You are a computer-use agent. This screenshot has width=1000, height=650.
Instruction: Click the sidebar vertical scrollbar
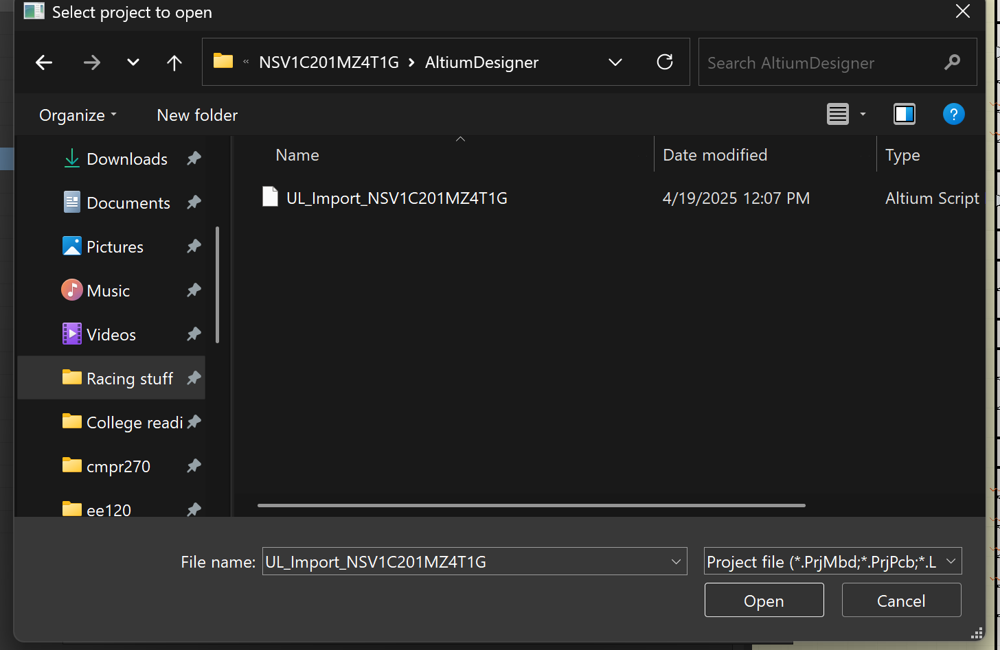click(x=218, y=285)
